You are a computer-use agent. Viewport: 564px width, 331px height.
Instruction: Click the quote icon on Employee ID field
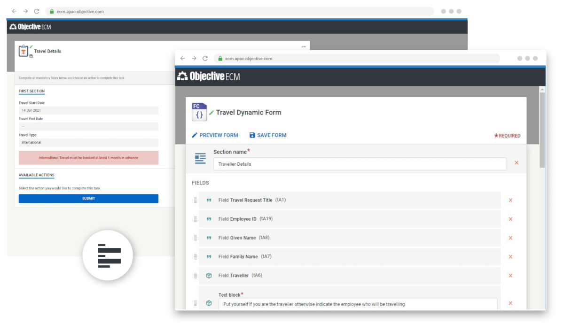209,219
